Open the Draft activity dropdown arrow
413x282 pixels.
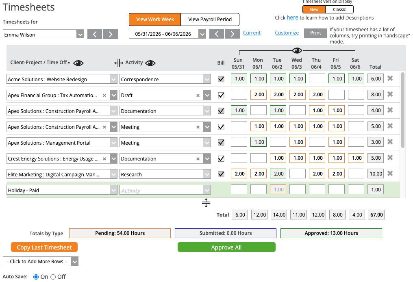coord(207,95)
